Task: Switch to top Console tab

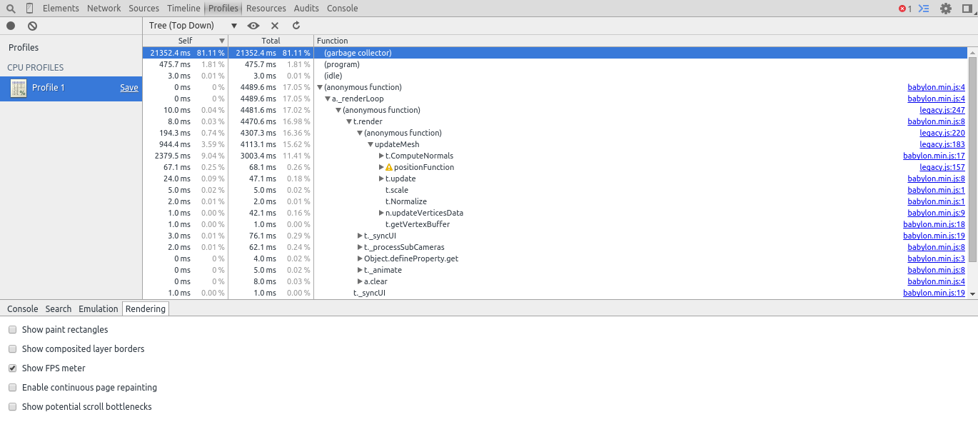Action: coord(343,9)
